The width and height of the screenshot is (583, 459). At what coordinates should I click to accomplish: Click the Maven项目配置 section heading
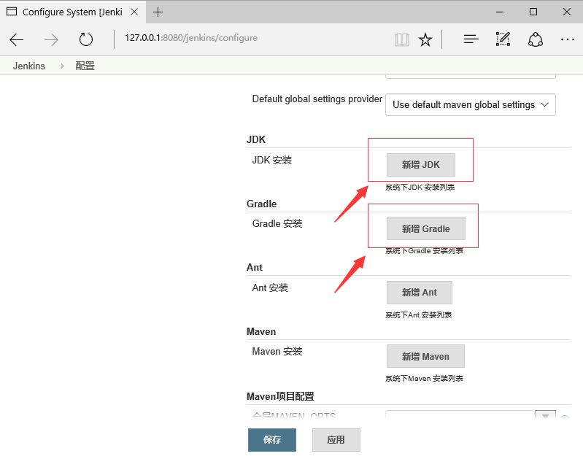click(x=280, y=396)
